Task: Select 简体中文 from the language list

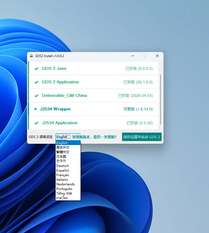Action: click(x=68, y=147)
